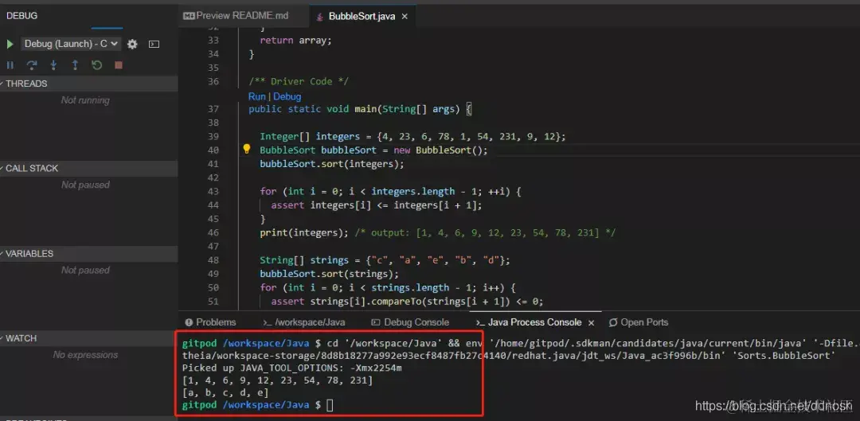Step into in debug toolbar
860x421 pixels.
point(53,65)
